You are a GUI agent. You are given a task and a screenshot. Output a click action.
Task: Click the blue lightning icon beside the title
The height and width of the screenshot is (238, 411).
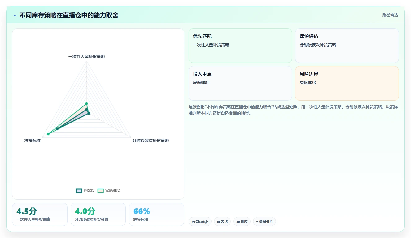point(15,15)
